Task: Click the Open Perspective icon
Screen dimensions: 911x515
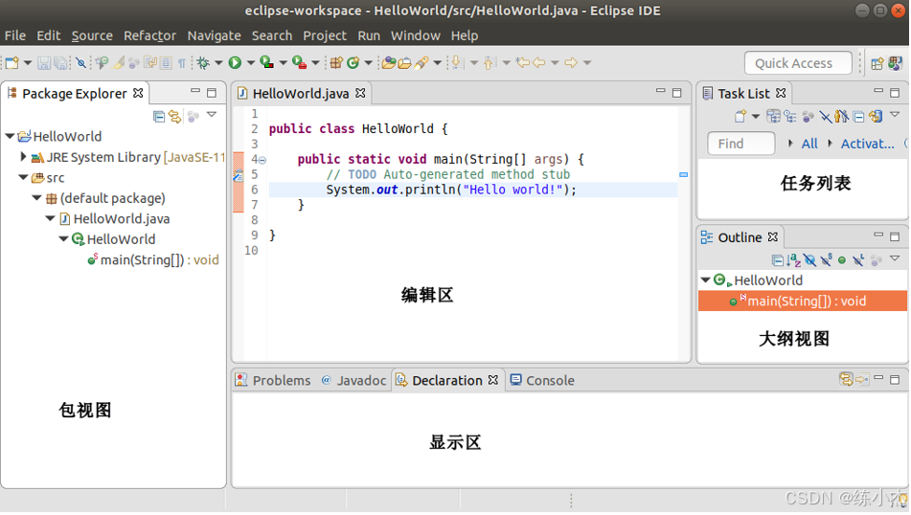Action: pyautogui.click(x=877, y=63)
